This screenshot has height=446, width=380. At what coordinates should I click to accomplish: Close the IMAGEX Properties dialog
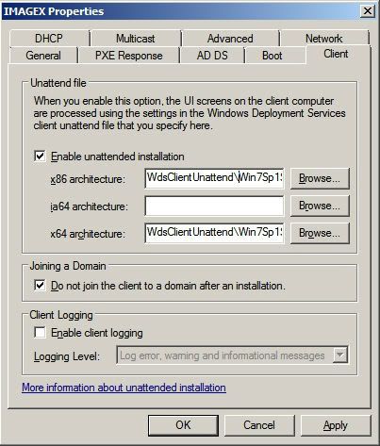367,11
